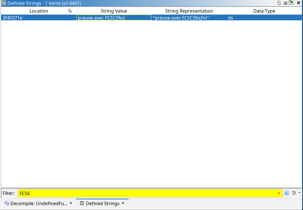Select the 'preuve avec FCSC{%s}' string value cell
This screenshot has width=303, height=210.
pos(114,18)
